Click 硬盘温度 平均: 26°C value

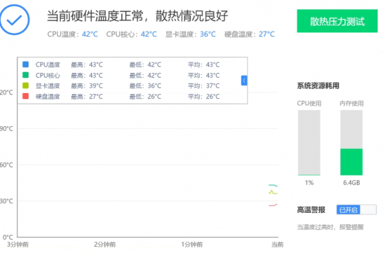204,96
